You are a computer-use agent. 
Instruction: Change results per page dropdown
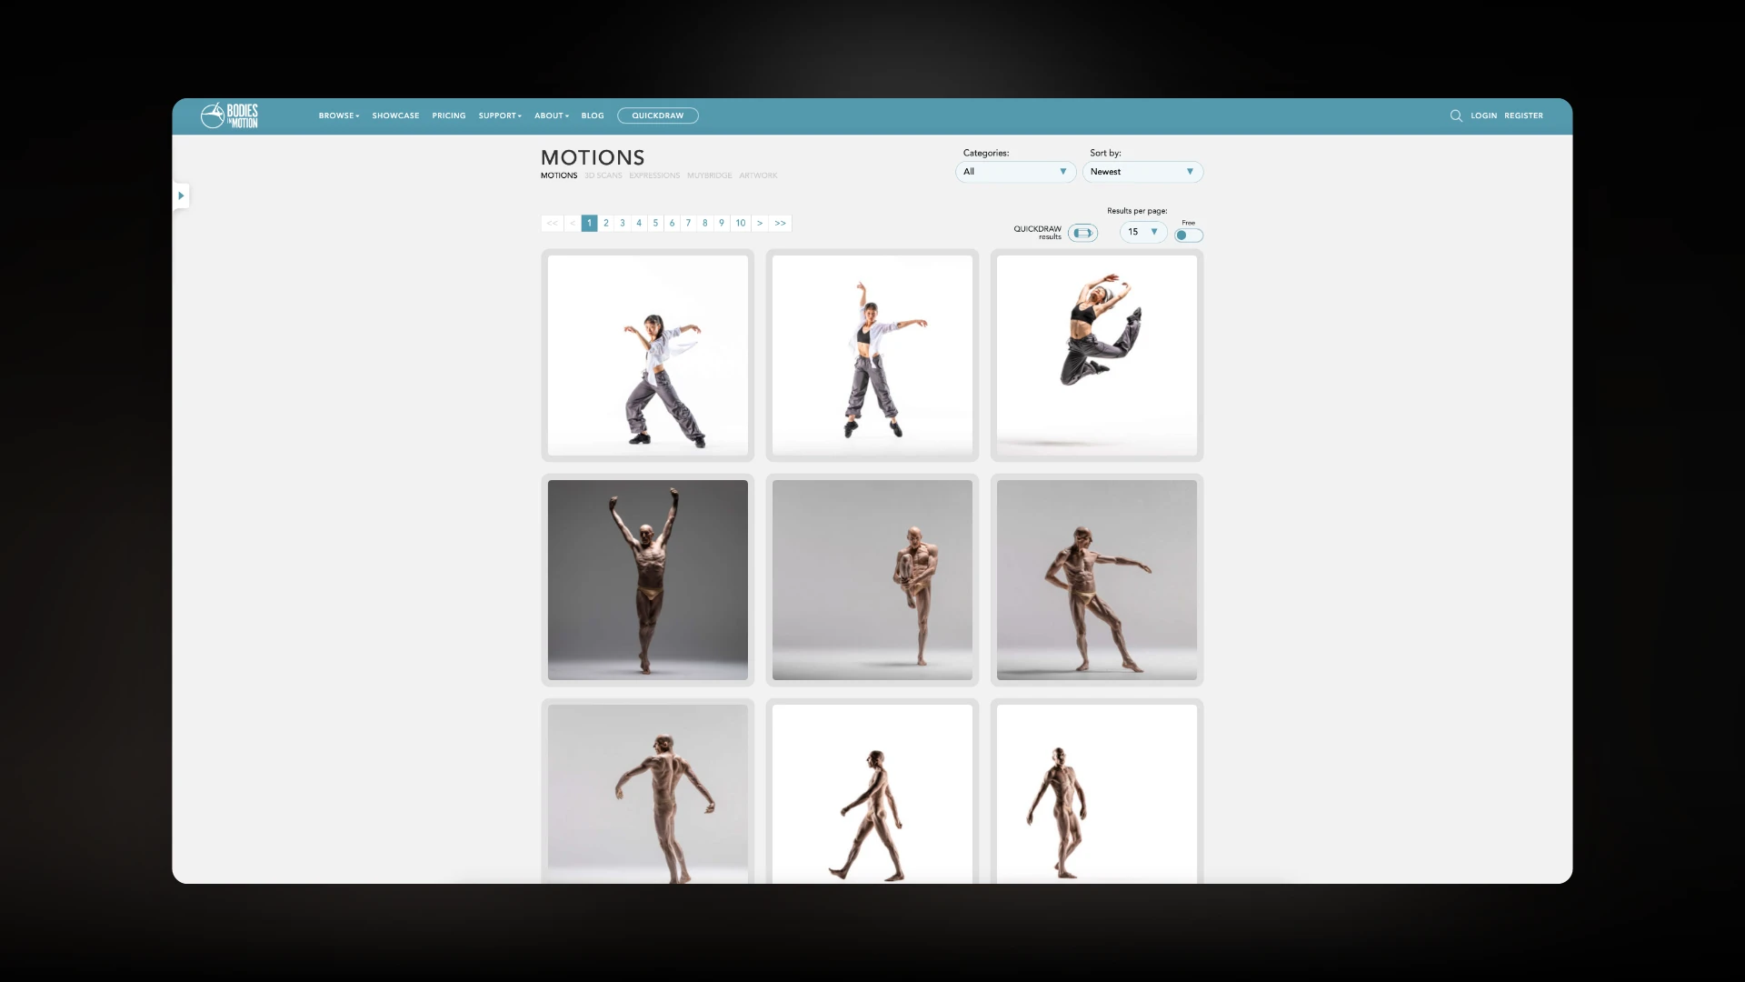1142,232
